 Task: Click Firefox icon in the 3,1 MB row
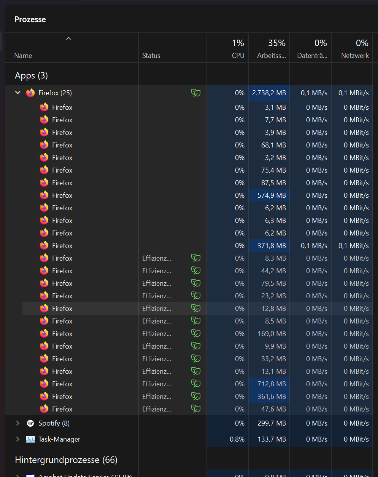point(44,107)
